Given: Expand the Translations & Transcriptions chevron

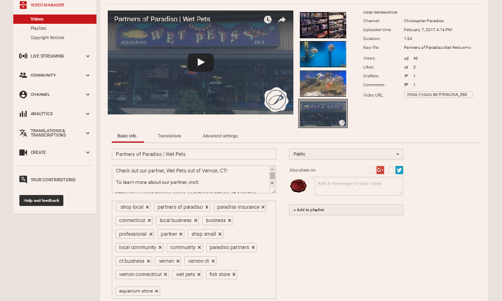Looking at the screenshot, I should (x=88, y=133).
